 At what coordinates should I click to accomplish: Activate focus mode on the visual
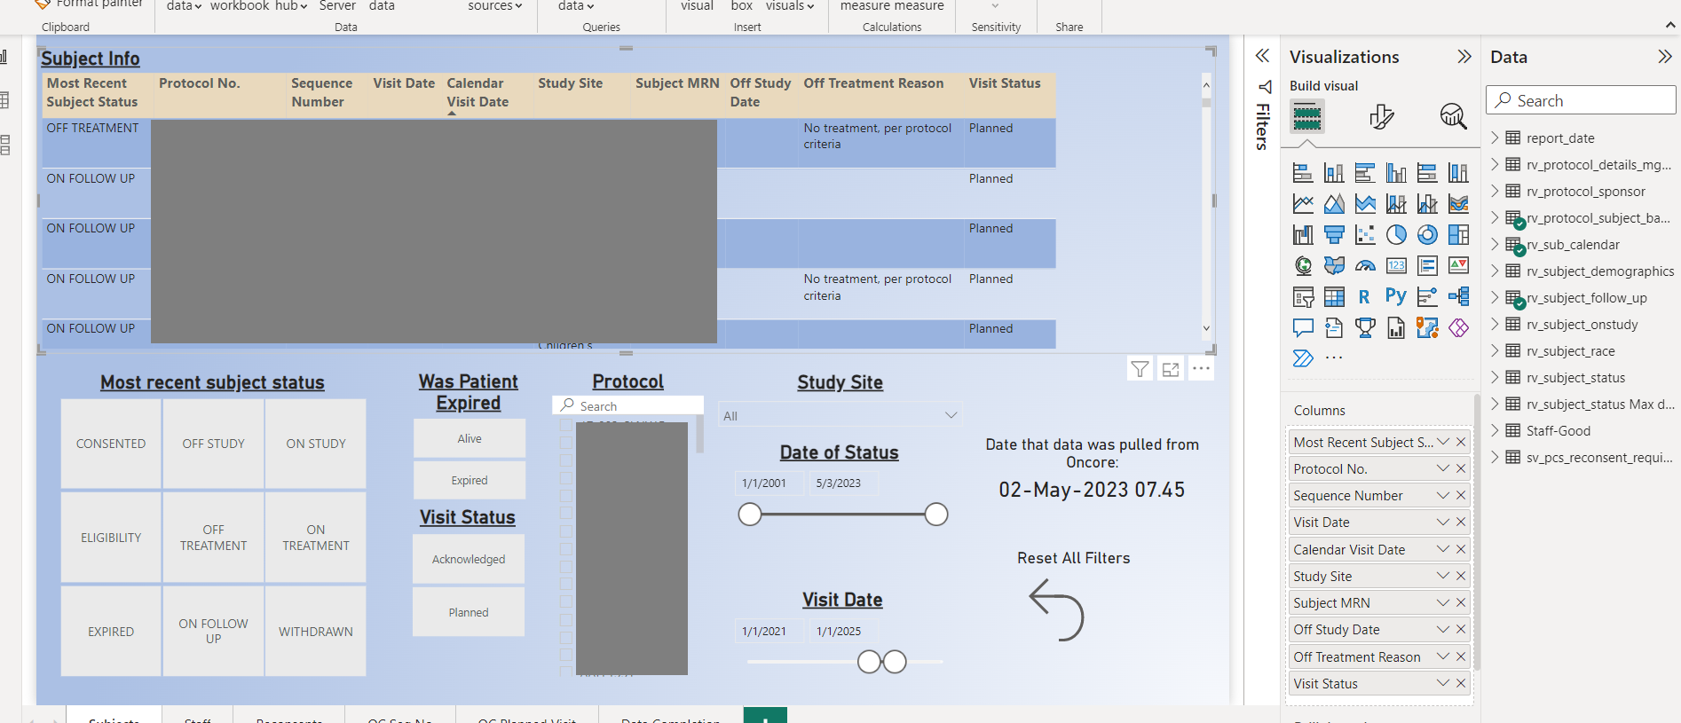(1171, 369)
